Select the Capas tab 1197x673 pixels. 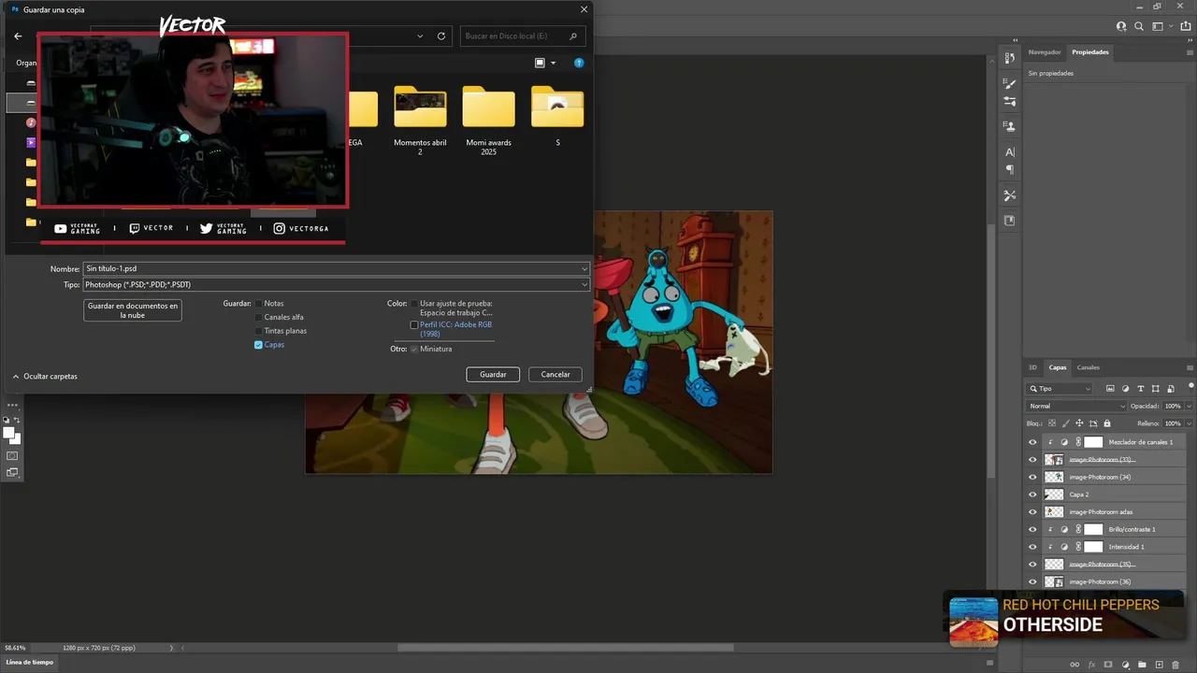point(1058,367)
